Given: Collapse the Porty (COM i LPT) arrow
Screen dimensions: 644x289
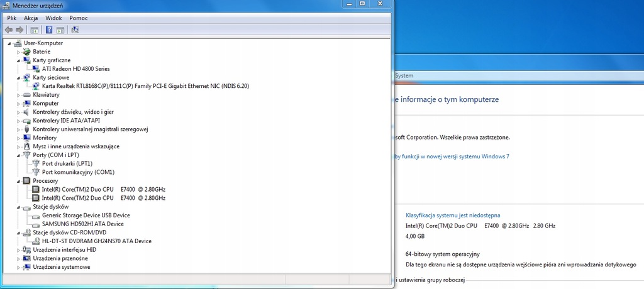Looking at the screenshot, I should pos(18,156).
